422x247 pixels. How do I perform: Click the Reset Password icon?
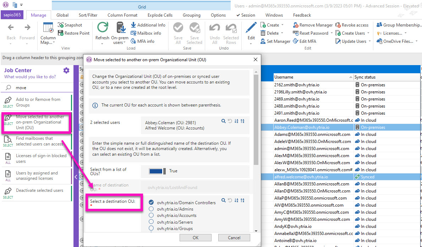pos(296,33)
